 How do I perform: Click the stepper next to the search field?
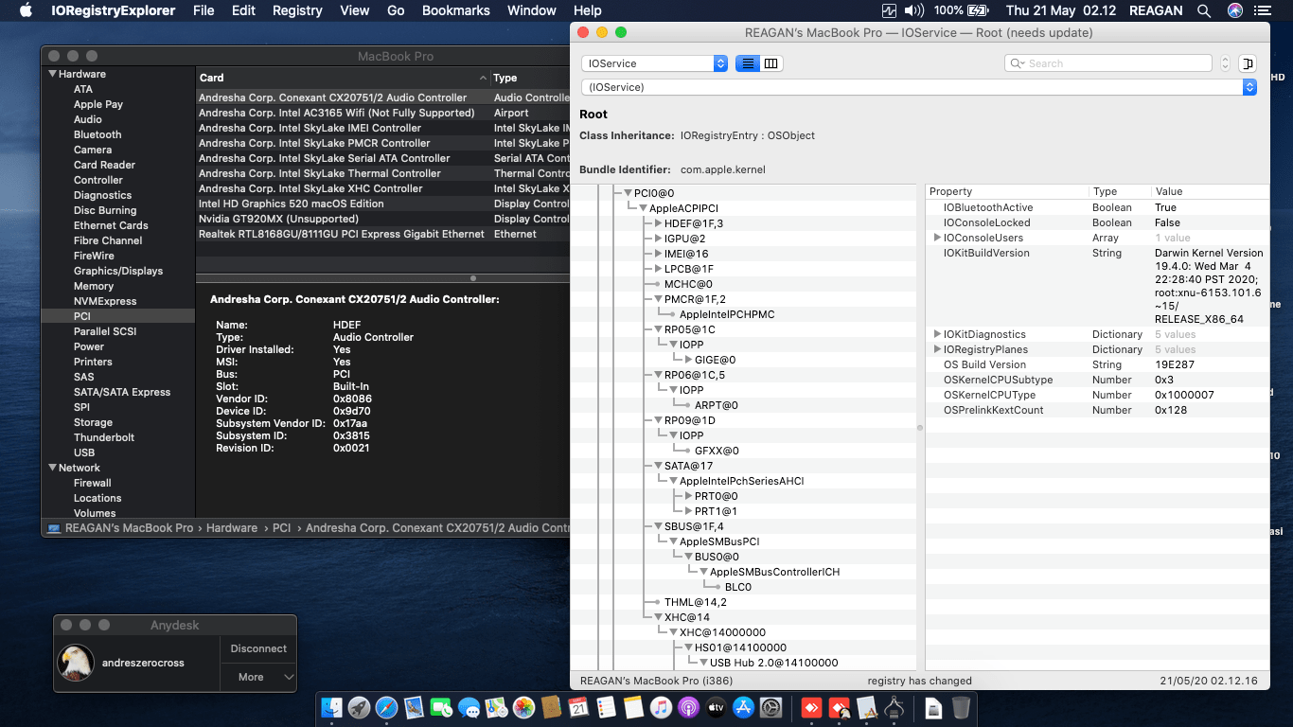tap(1225, 63)
